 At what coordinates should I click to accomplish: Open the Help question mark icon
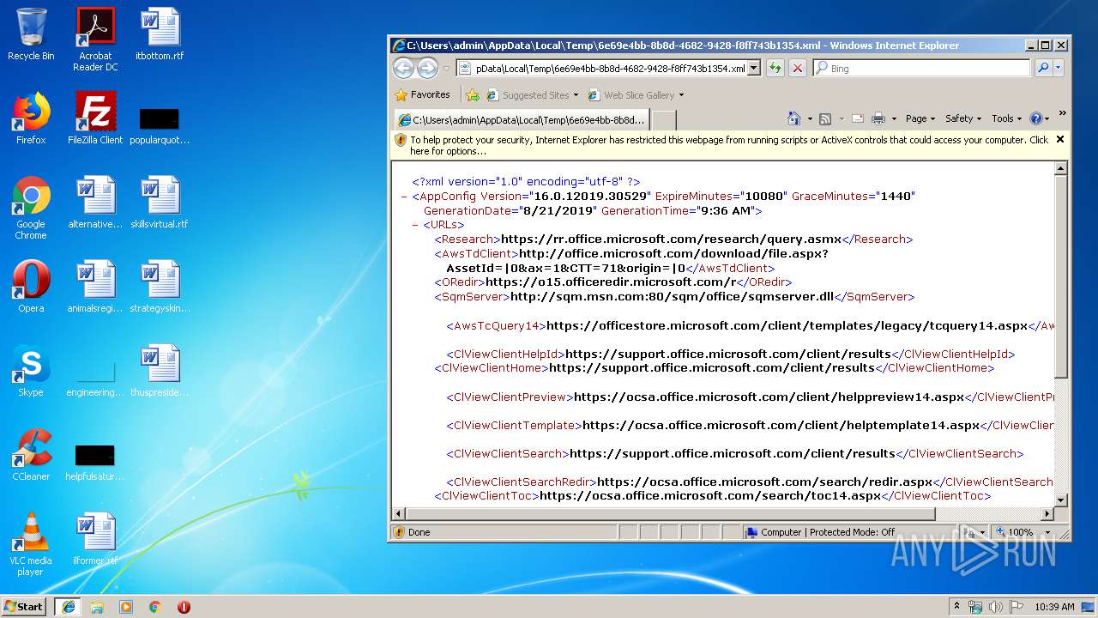click(x=1035, y=118)
